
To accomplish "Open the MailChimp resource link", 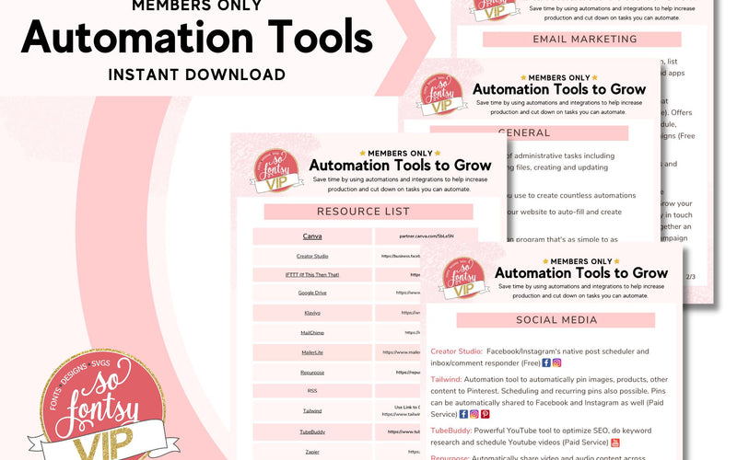I will pos(312,333).
